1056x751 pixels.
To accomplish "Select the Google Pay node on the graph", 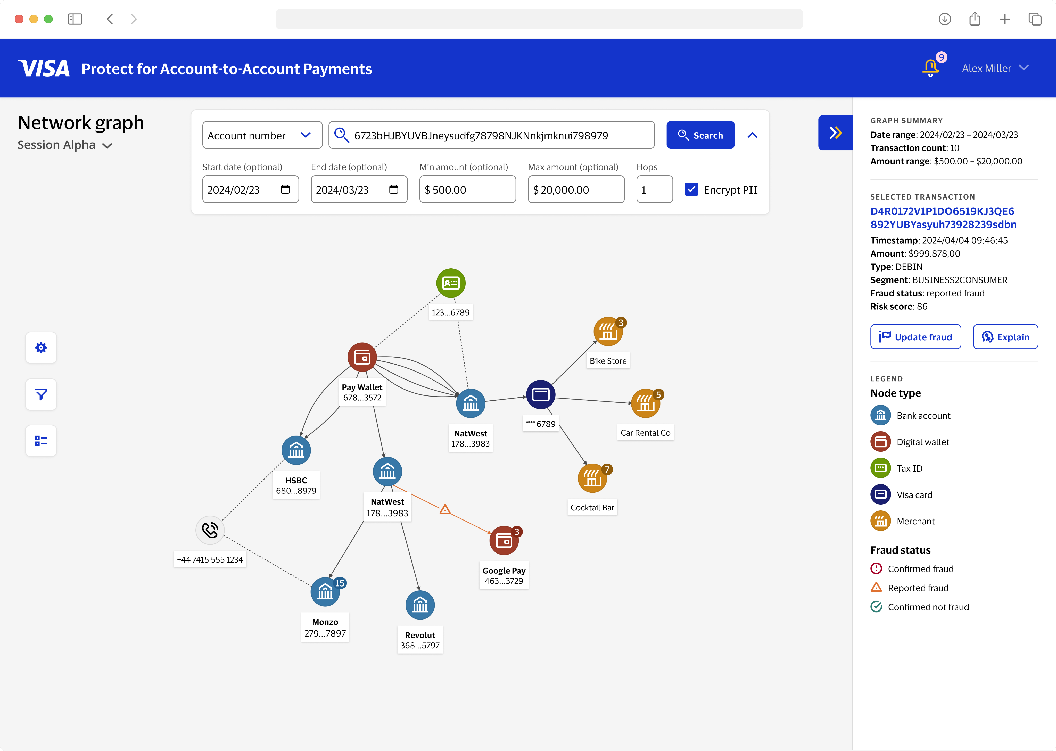I will point(504,539).
